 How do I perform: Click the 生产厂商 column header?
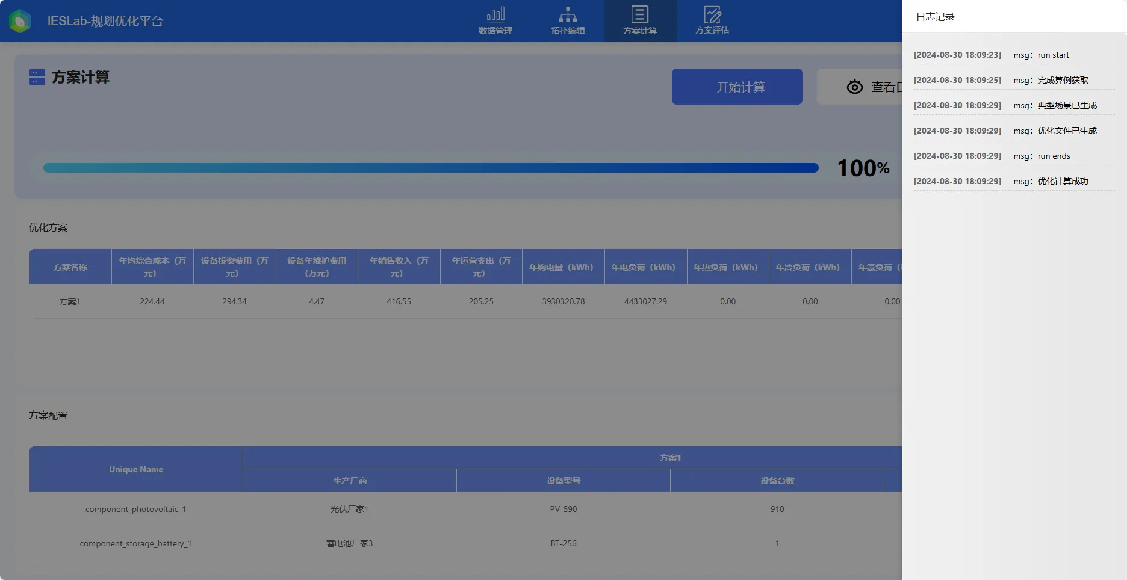[350, 481]
